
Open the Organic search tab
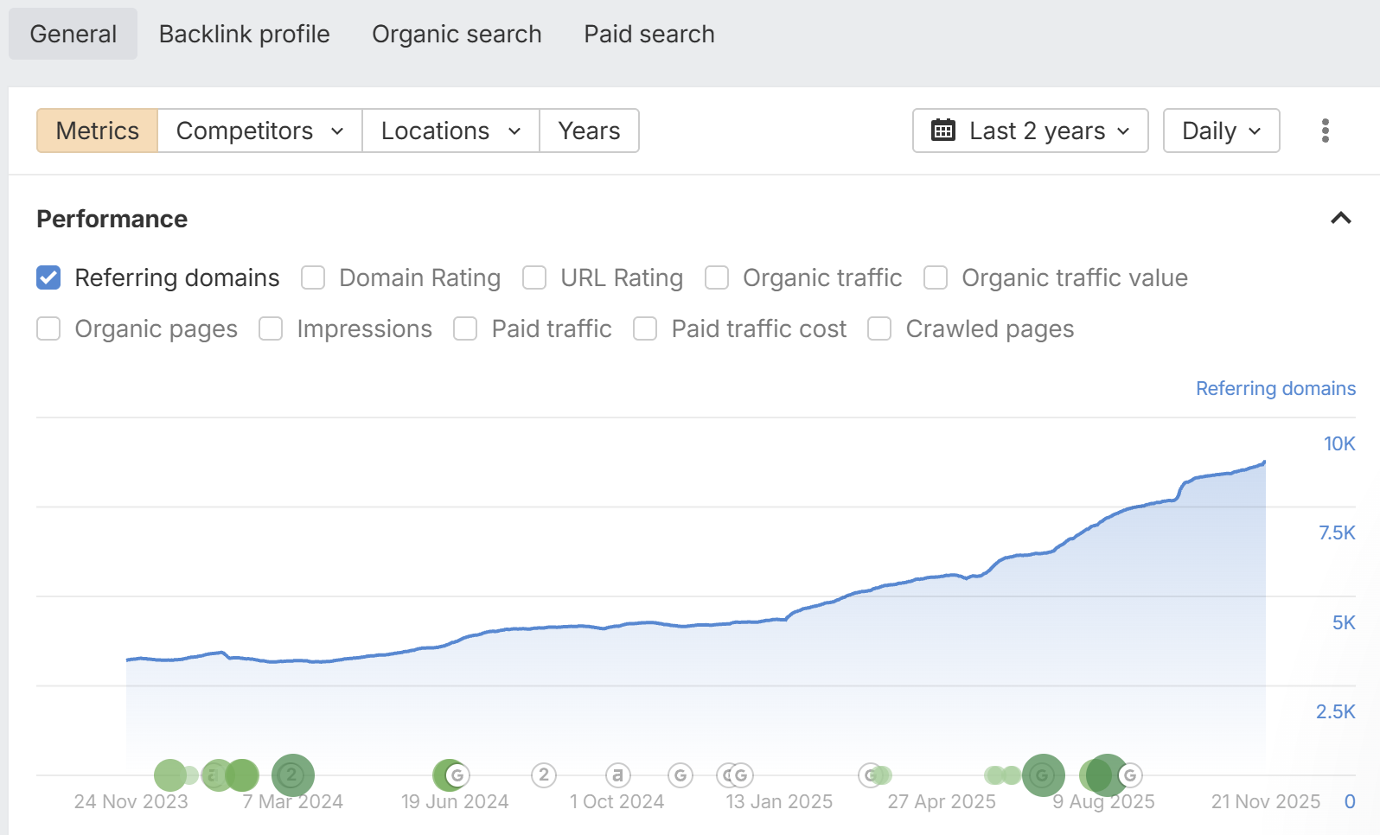[457, 34]
